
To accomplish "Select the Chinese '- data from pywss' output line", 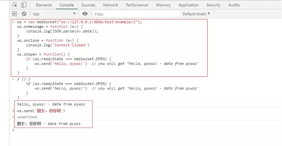I will click(x=49, y=124).
